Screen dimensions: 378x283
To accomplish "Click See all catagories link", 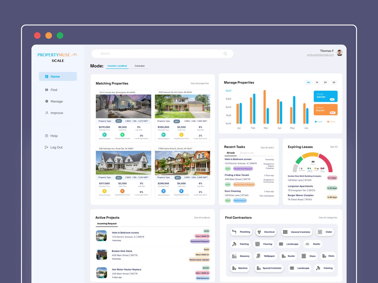I will 328,218.
